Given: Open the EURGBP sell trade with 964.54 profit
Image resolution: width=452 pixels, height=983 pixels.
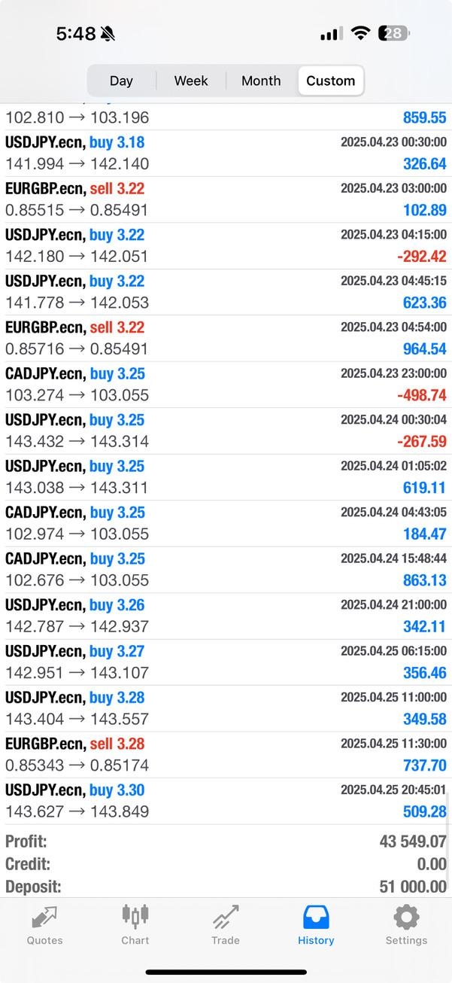Looking at the screenshot, I should [x=226, y=338].
